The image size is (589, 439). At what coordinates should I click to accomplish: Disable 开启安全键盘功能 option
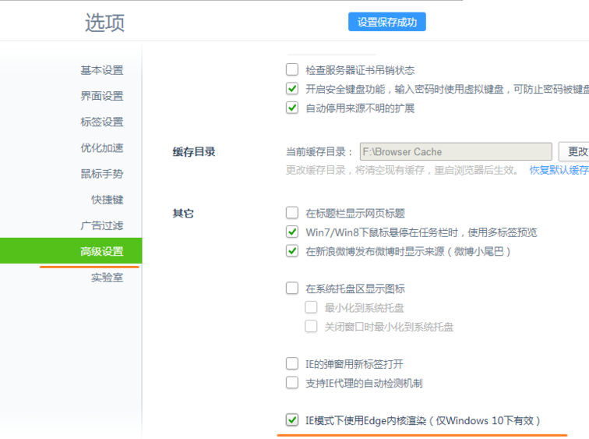(x=292, y=89)
